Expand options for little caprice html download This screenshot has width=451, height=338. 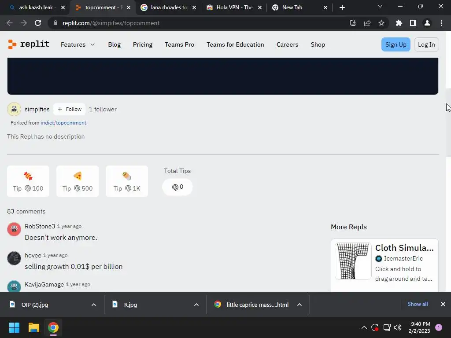[299, 305]
